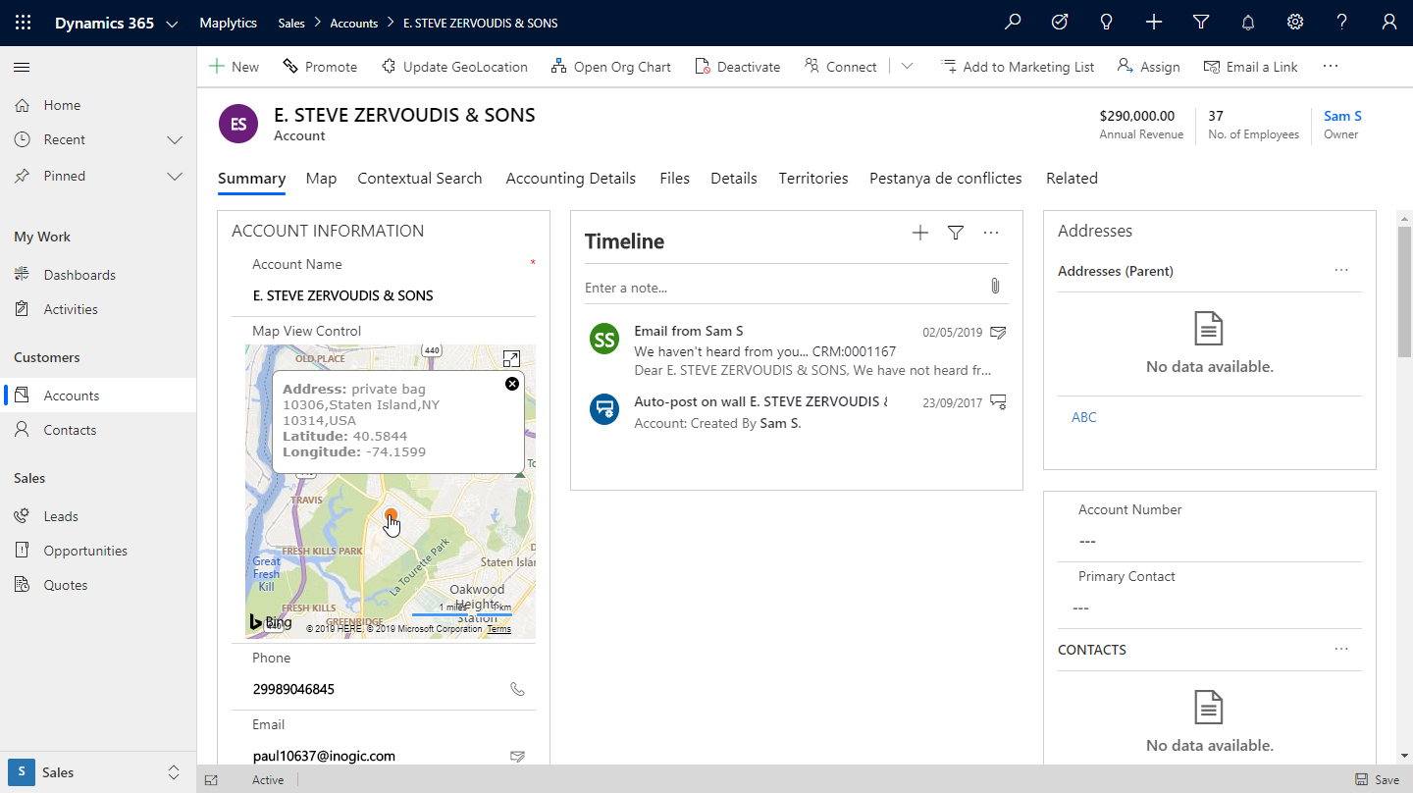Open the form pop-out icon in status bar
Screen dimensions: 1413x793
click(211, 780)
